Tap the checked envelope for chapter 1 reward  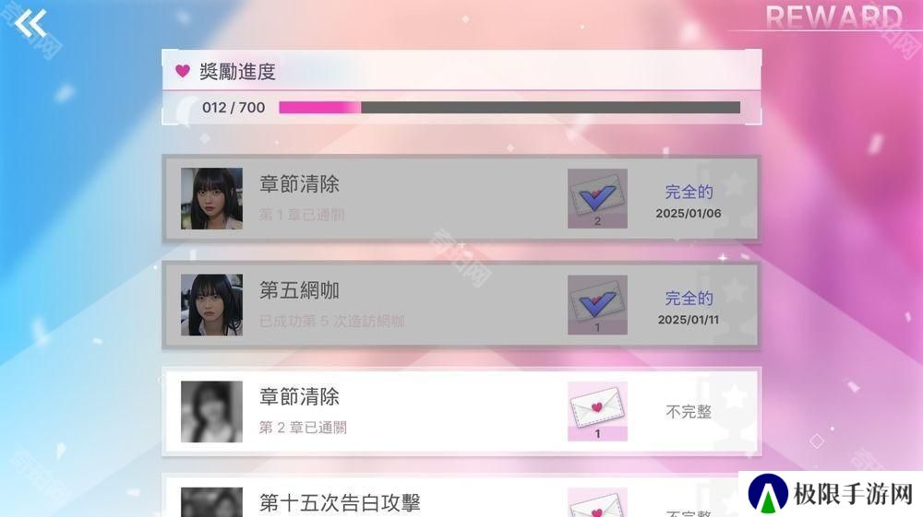pos(597,198)
